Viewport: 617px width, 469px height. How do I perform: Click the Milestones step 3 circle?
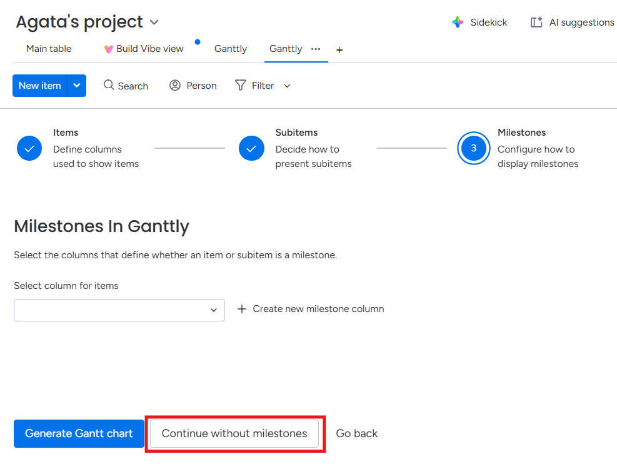[x=474, y=148]
